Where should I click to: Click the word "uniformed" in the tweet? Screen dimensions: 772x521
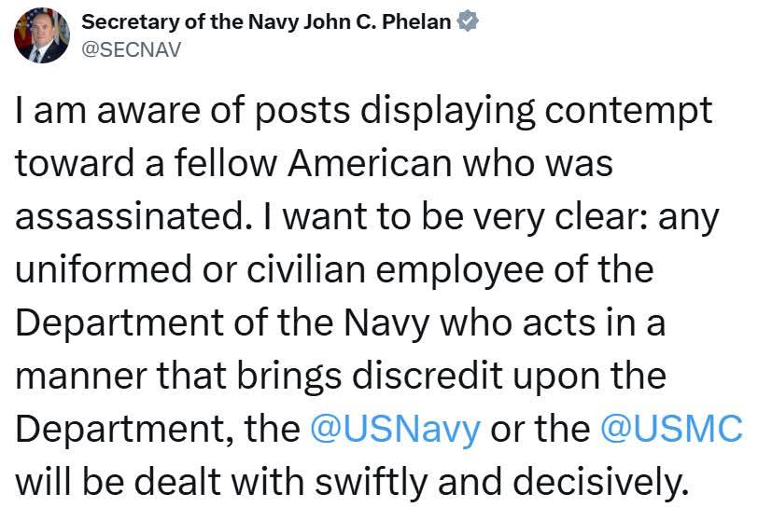coord(104,269)
